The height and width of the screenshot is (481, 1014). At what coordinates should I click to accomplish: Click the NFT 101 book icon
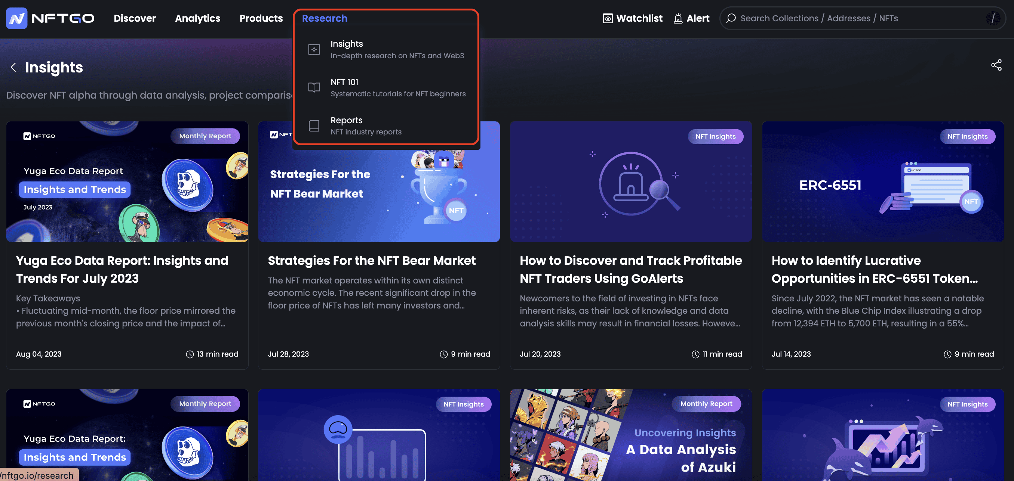tap(314, 87)
